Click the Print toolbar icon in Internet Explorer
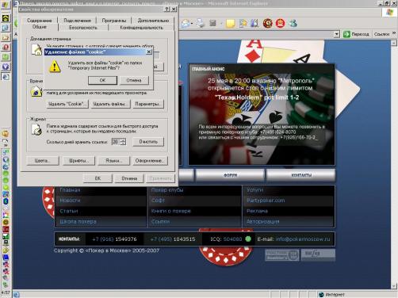Screen dimensions: 398x298 coord(201,24)
